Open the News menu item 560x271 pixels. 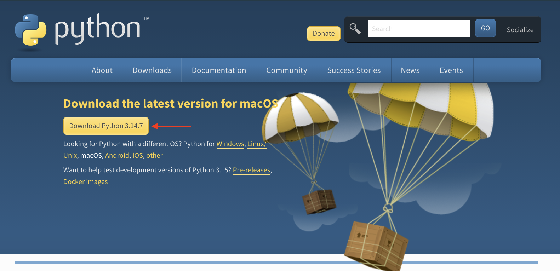pos(410,70)
